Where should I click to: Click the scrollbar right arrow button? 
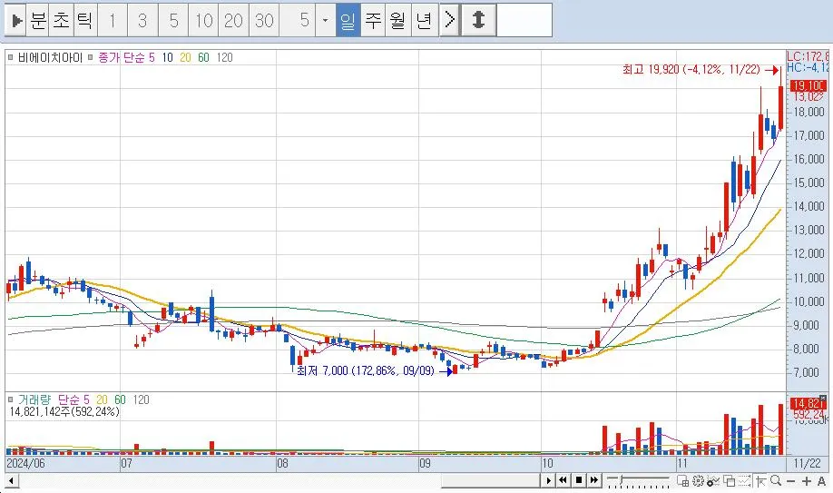click(x=549, y=481)
